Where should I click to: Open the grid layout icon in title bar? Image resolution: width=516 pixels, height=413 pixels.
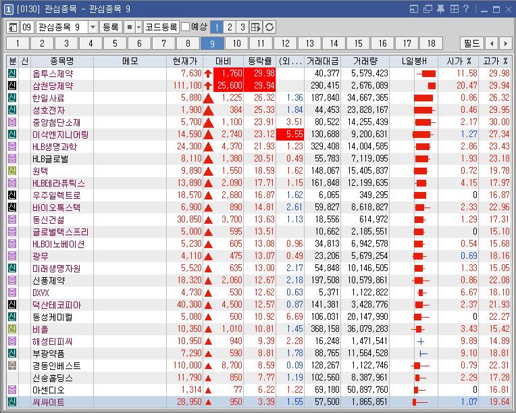click(455, 9)
